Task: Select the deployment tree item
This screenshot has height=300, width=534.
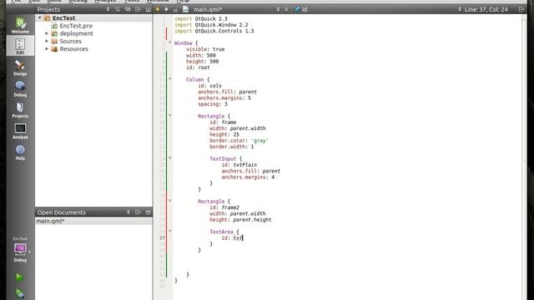Action: (76, 33)
